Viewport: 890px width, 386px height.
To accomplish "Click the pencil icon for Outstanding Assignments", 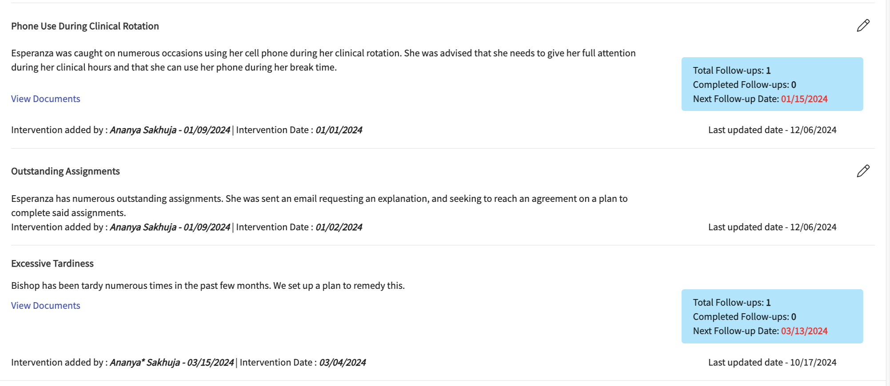I will [x=863, y=171].
